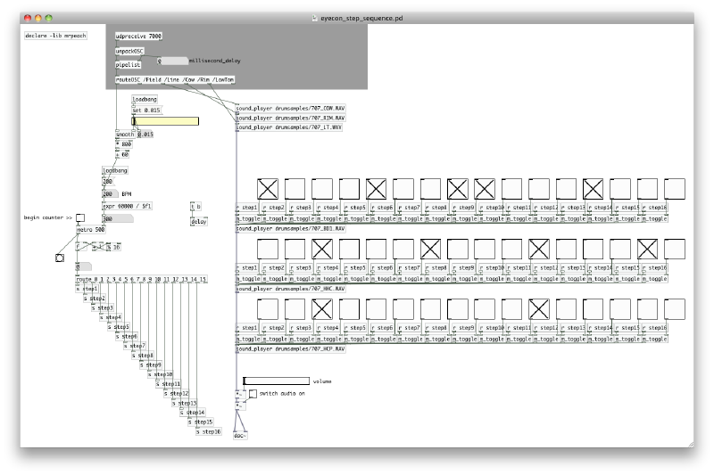Select the BPM number box

(x=110, y=192)
